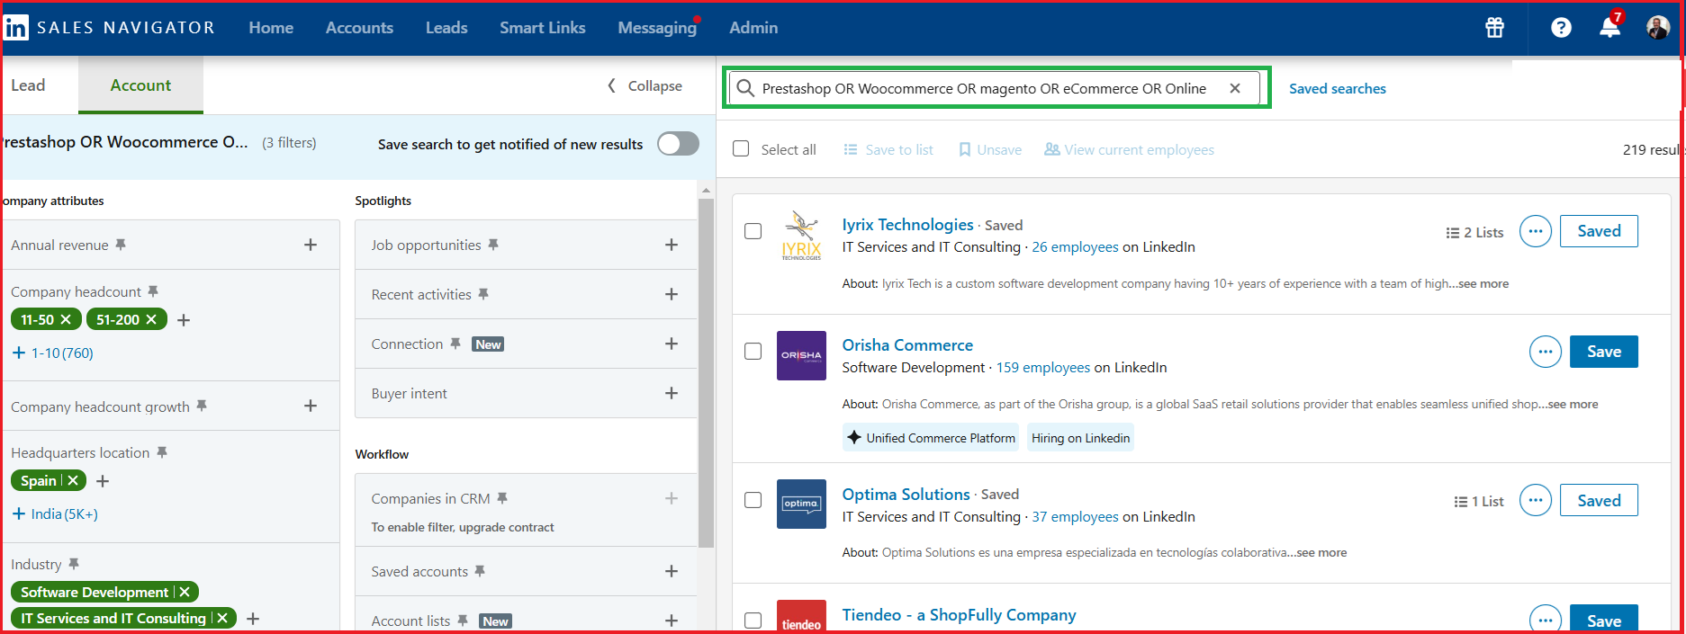This screenshot has width=1686, height=634.
Task: Switch to the Lead tab
Action: coord(28,85)
